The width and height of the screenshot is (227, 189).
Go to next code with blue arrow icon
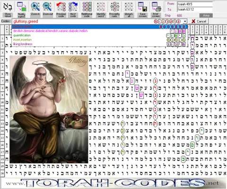(x=73, y=7)
